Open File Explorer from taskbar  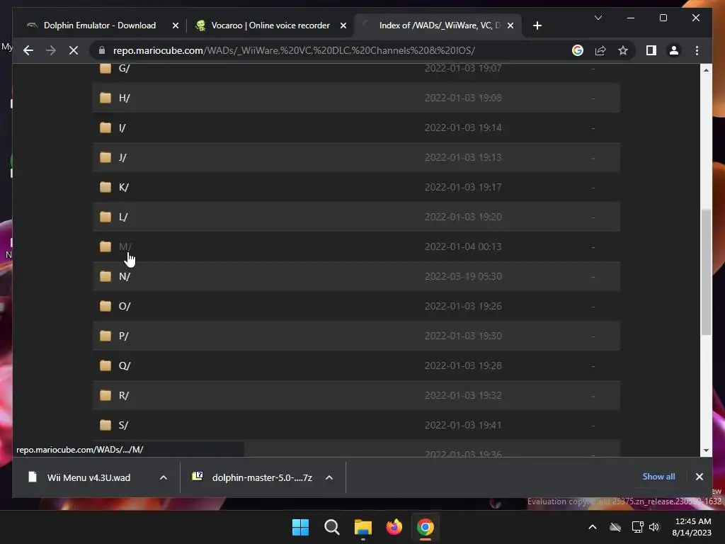click(363, 527)
